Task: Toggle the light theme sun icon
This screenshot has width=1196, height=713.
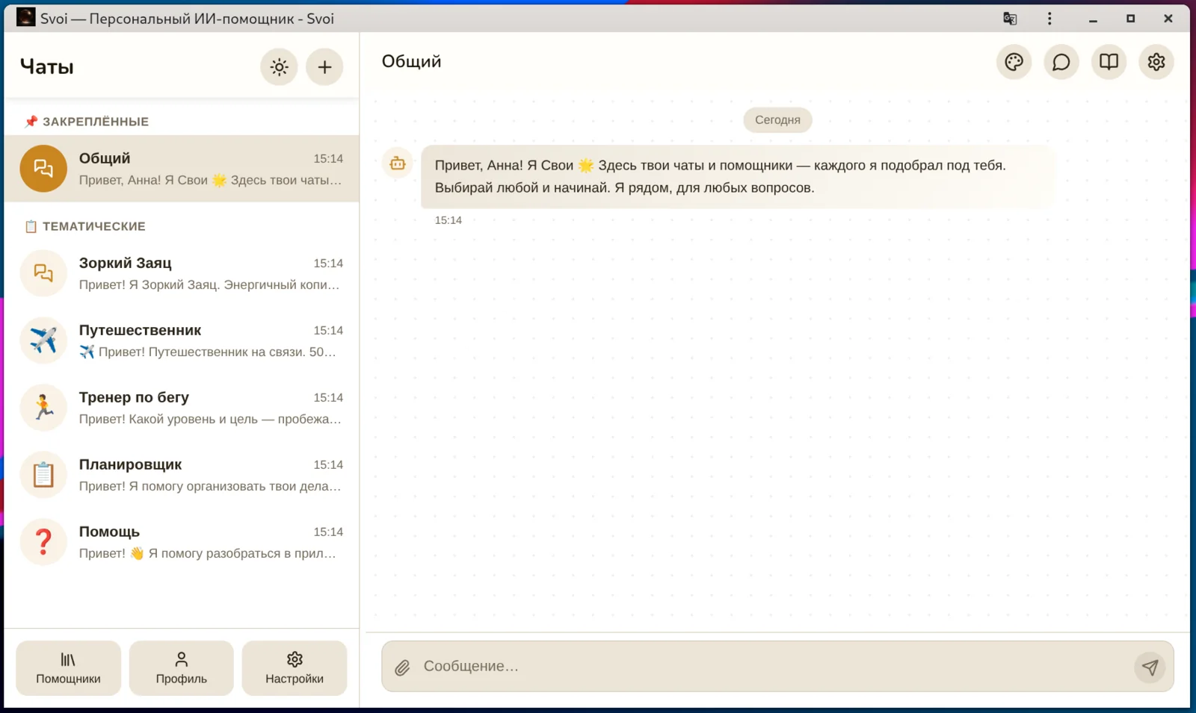Action: pyautogui.click(x=279, y=67)
